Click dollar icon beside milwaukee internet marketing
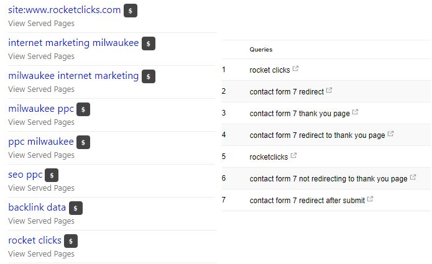The height and width of the screenshot is (264, 432). 149,76
